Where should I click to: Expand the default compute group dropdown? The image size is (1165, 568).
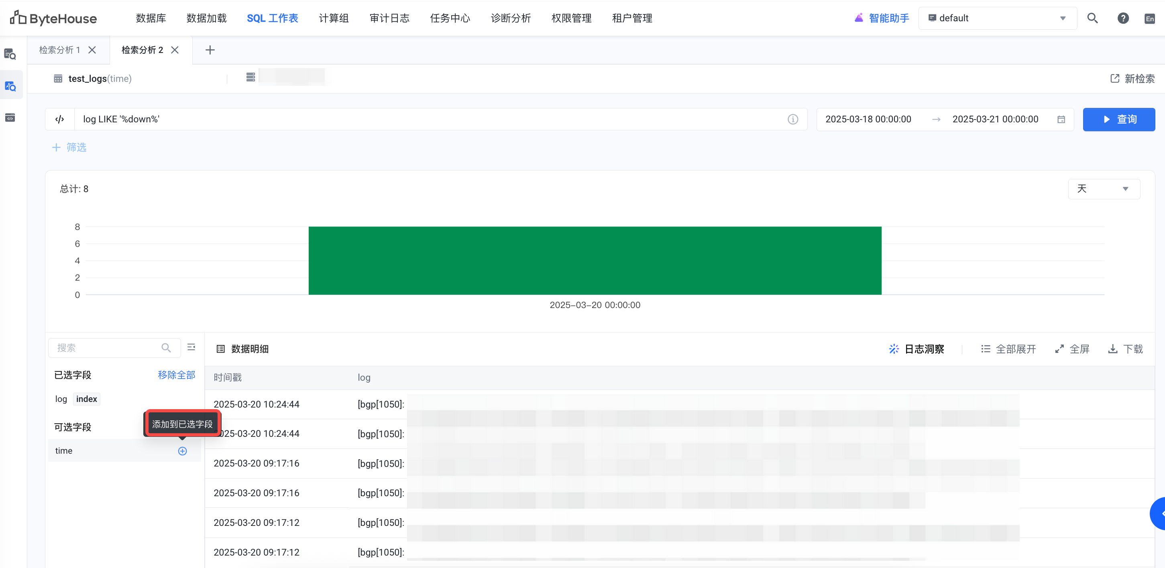[x=997, y=18]
